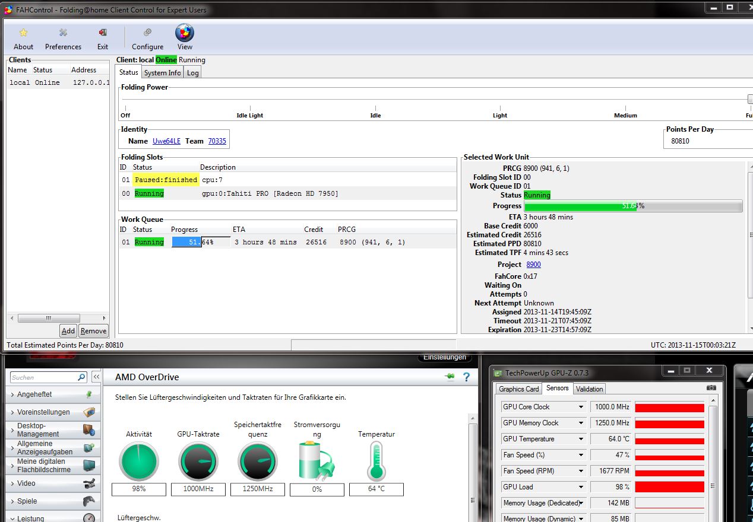The width and height of the screenshot is (753, 522).
Task: Open the Graphics Card tab in GPU-Z
Action: (x=518, y=389)
